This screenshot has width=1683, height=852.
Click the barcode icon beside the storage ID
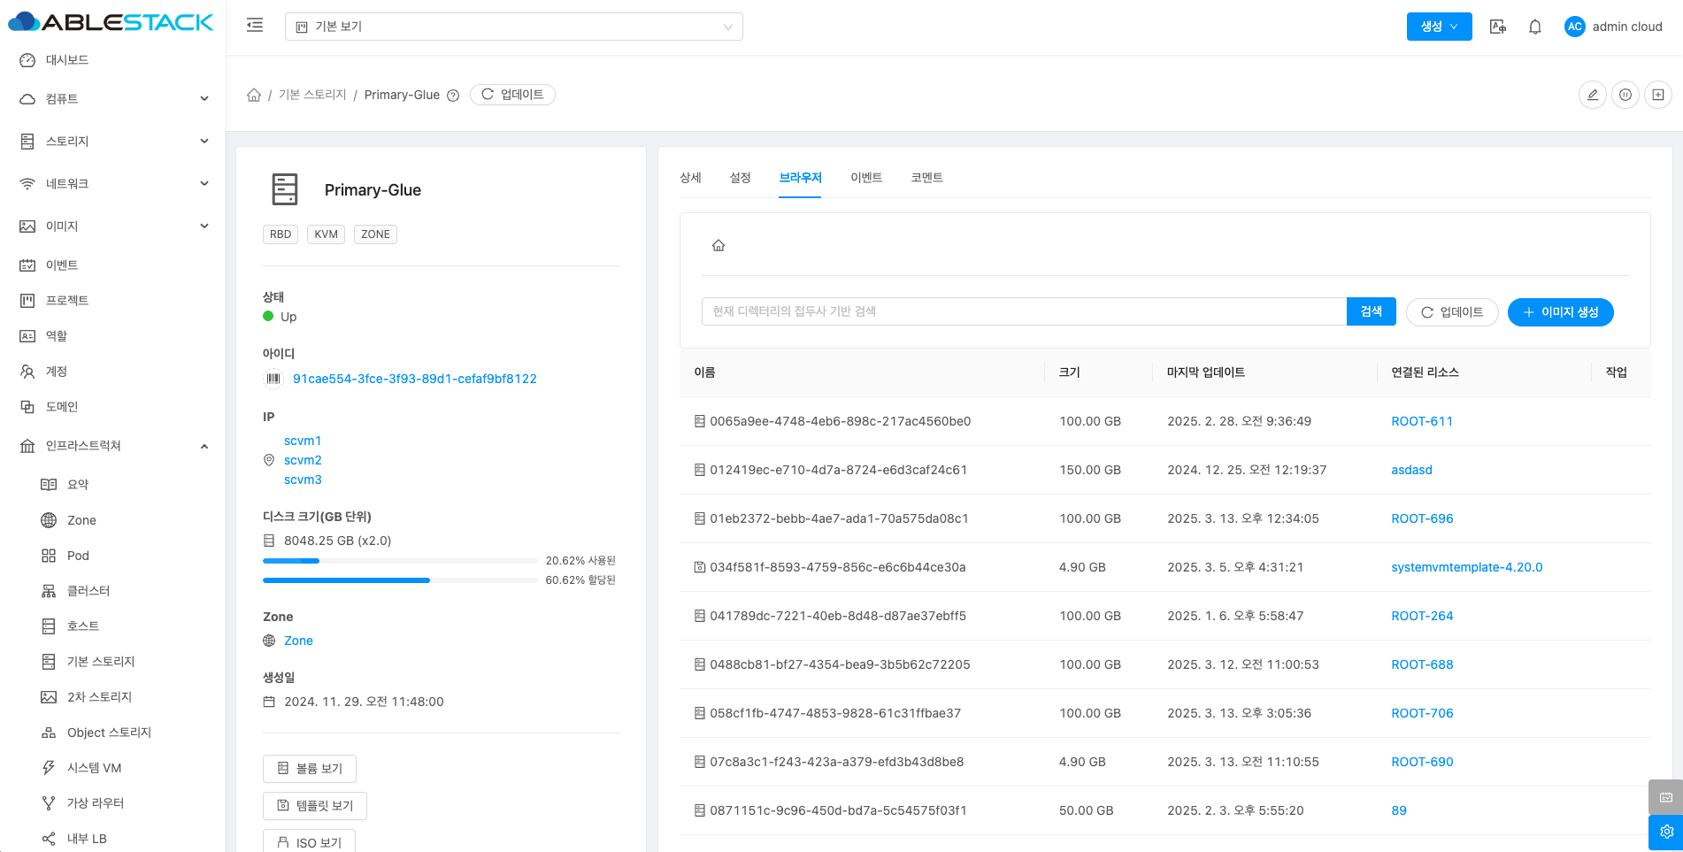click(273, 379)
